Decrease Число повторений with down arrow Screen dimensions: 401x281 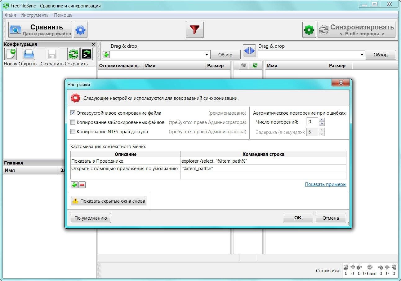(322, 124)
